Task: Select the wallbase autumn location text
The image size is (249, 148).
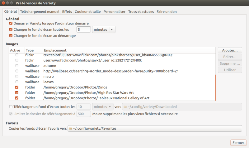Action: [x=50, y=66]
